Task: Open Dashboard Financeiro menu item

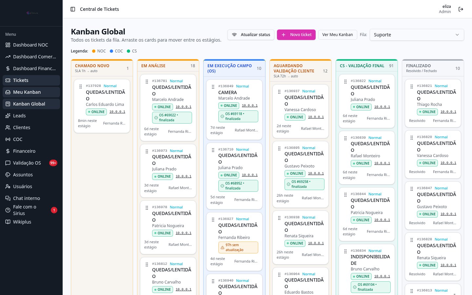Action: (x=31, y=69)
